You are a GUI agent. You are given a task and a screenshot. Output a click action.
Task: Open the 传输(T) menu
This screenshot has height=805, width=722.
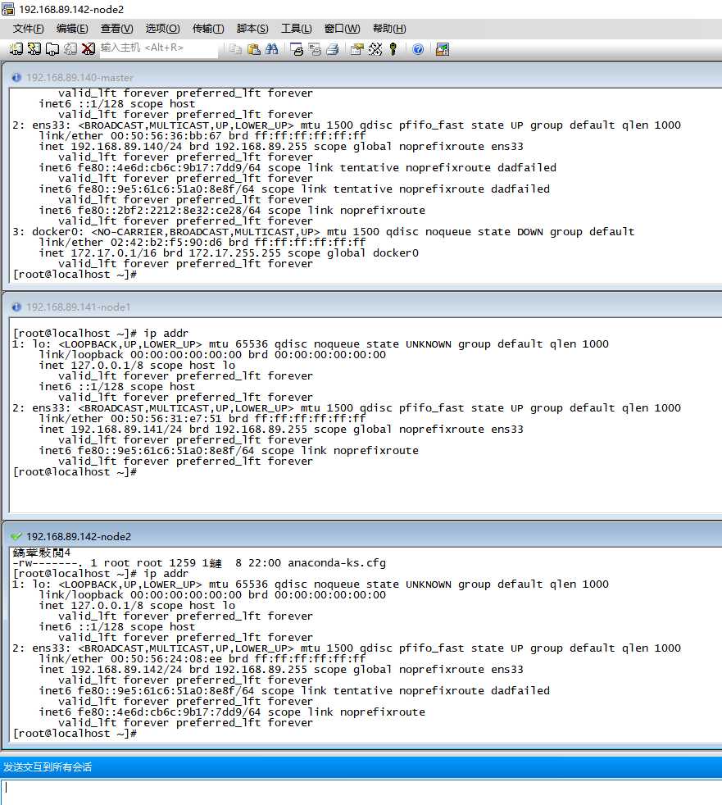click(208, 28)
